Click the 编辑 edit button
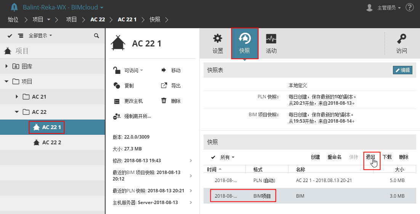This screenshot has height=214, width=420. pyautogui.click(x=402, y=70)
